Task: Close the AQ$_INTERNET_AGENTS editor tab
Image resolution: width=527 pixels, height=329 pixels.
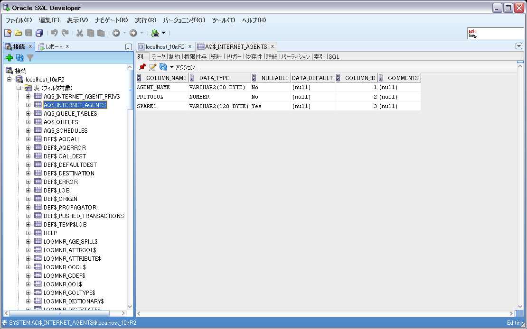Action: [272, 46]
